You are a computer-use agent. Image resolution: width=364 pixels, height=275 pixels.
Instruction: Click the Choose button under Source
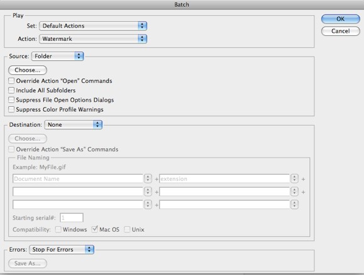click(28, 70)
